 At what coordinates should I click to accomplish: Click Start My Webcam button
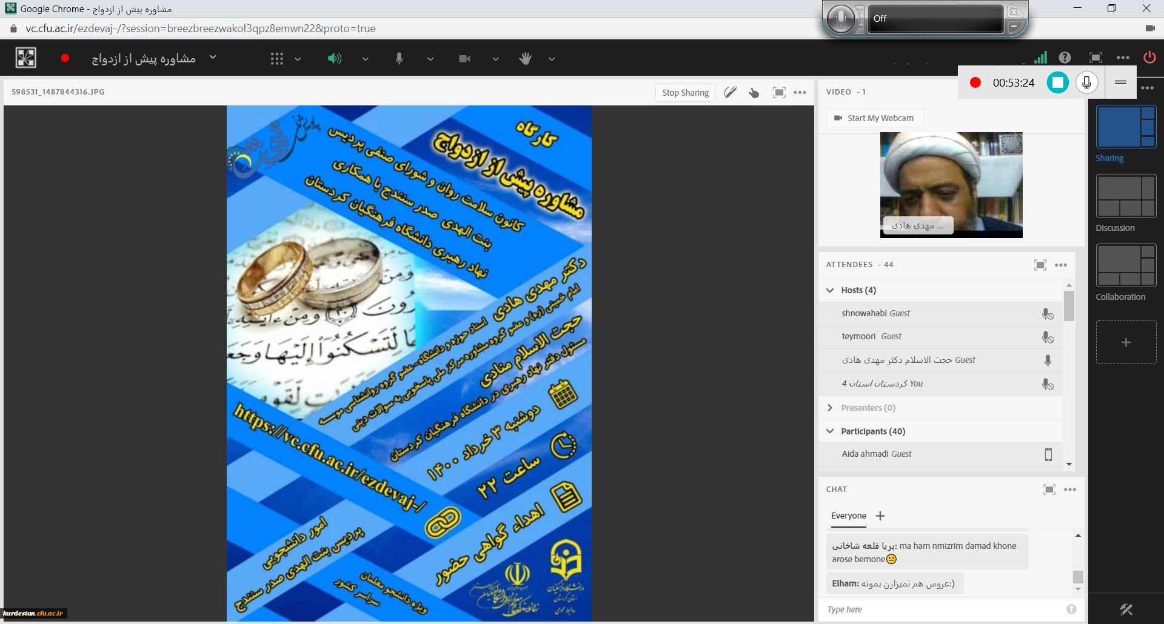[874, 118]
